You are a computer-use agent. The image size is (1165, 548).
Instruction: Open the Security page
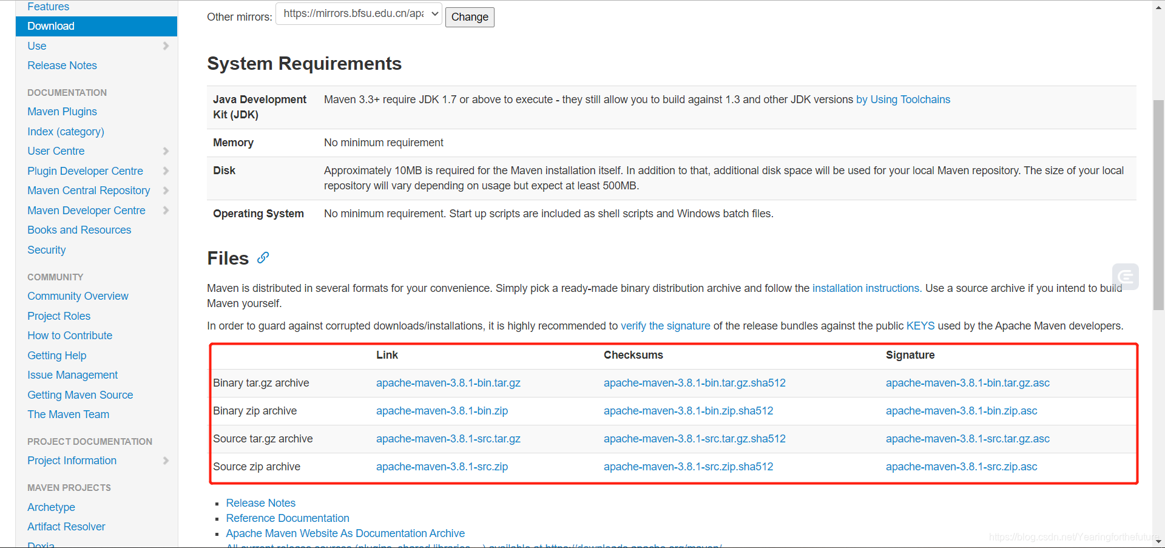click(x=46, y=250)
